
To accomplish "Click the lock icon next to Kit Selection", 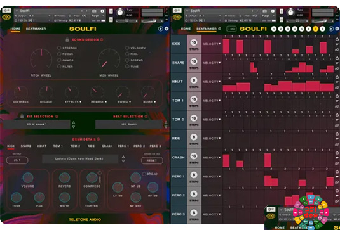I will click(22, 117).
